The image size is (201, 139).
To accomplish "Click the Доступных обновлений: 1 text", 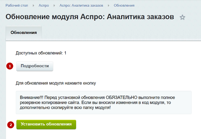I will pyautogui.click(x=41, y=53).
